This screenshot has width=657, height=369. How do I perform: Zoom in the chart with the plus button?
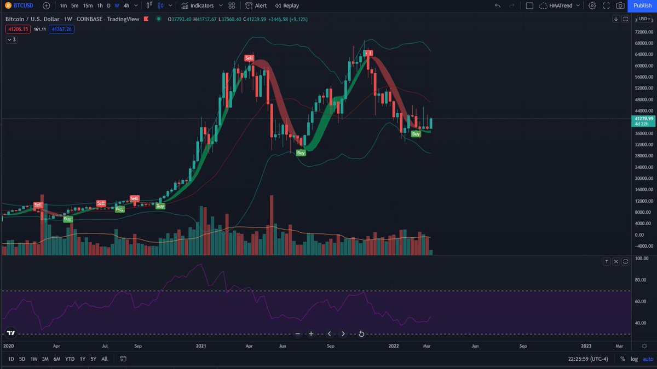(311, 333)
